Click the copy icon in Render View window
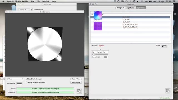The height and width of the screenshot is (100, 178). (x=79, y=91)
